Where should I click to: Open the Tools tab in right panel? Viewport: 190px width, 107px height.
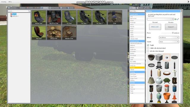point(132,8)
